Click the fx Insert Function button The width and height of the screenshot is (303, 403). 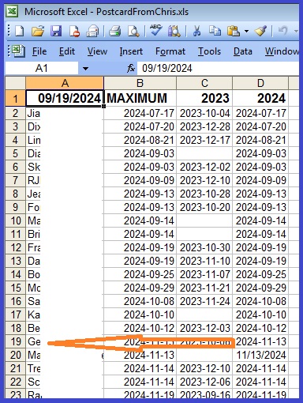click(x=131, y=69)
